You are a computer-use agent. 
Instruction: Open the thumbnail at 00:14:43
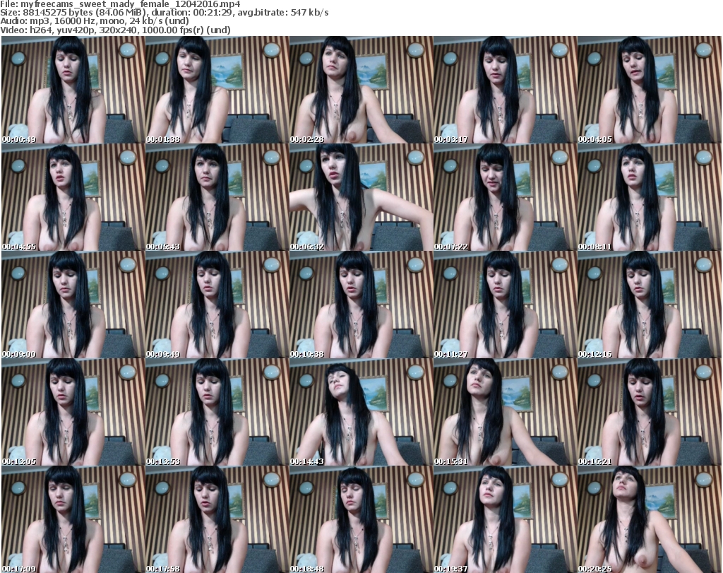pos(361,412)
